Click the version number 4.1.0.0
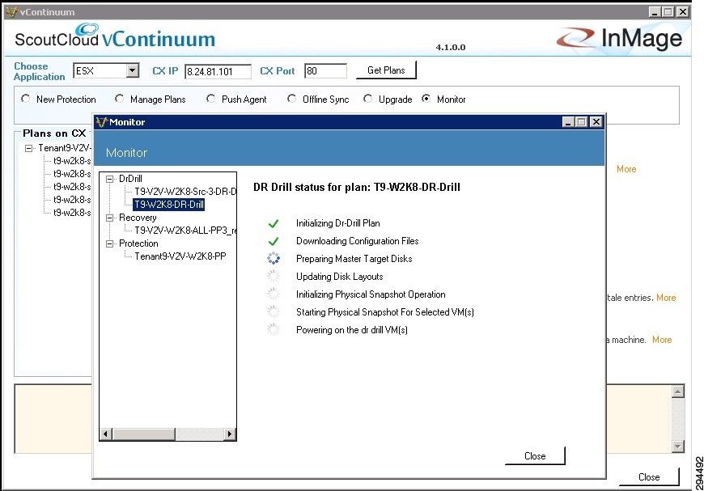The image size is (704, 491). 451,47
